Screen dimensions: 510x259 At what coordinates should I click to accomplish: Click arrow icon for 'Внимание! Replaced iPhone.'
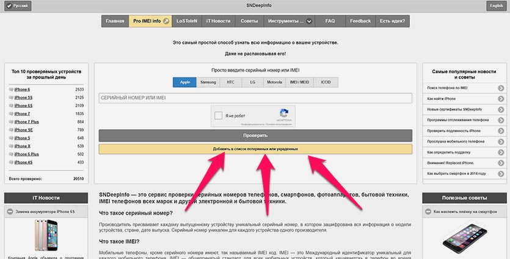pos(501,163)
